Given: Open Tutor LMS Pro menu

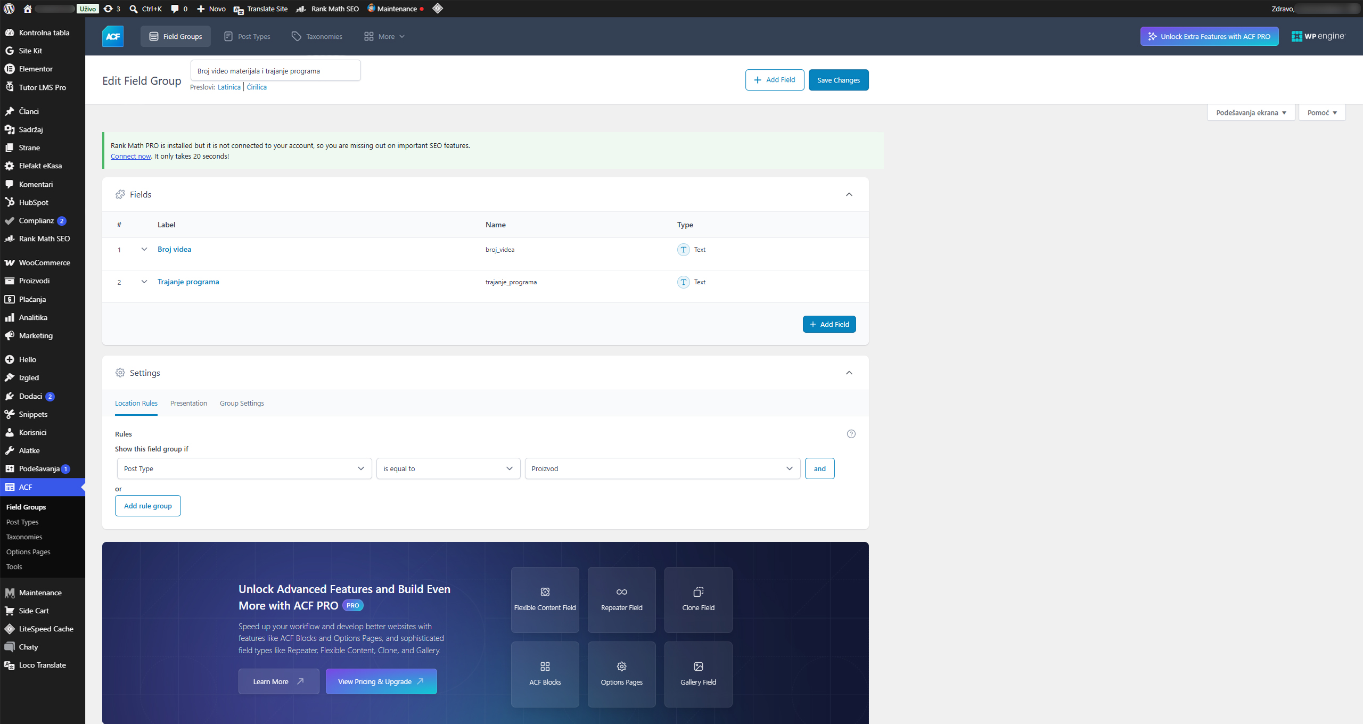Looking at the screenshot, I should [43, 87].
